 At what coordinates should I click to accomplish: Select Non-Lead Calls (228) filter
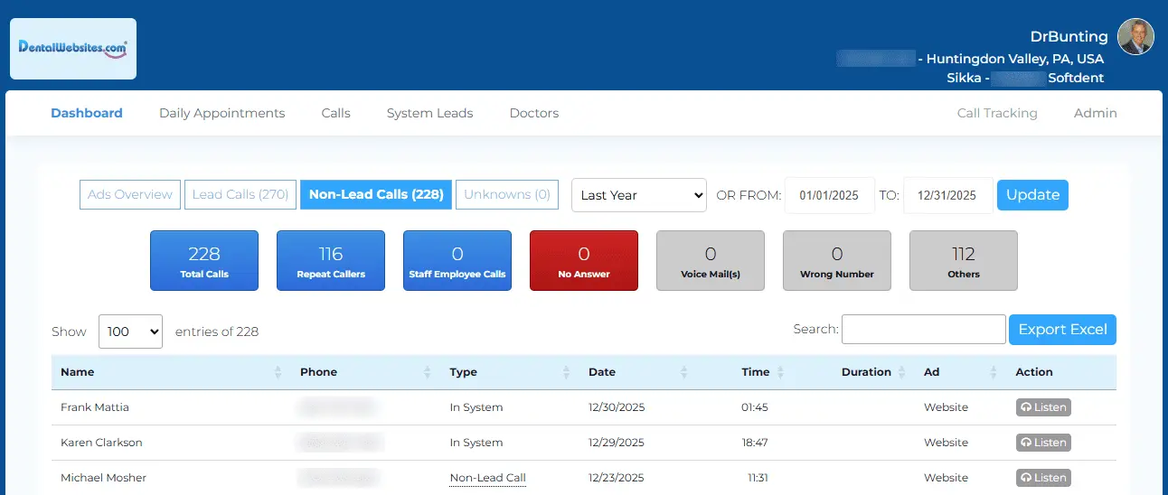coord(376,194)
